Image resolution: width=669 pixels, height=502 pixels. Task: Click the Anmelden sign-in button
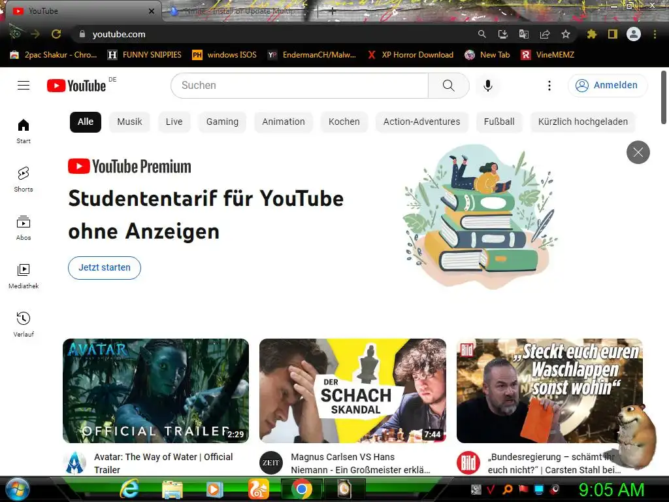point(607,86)
